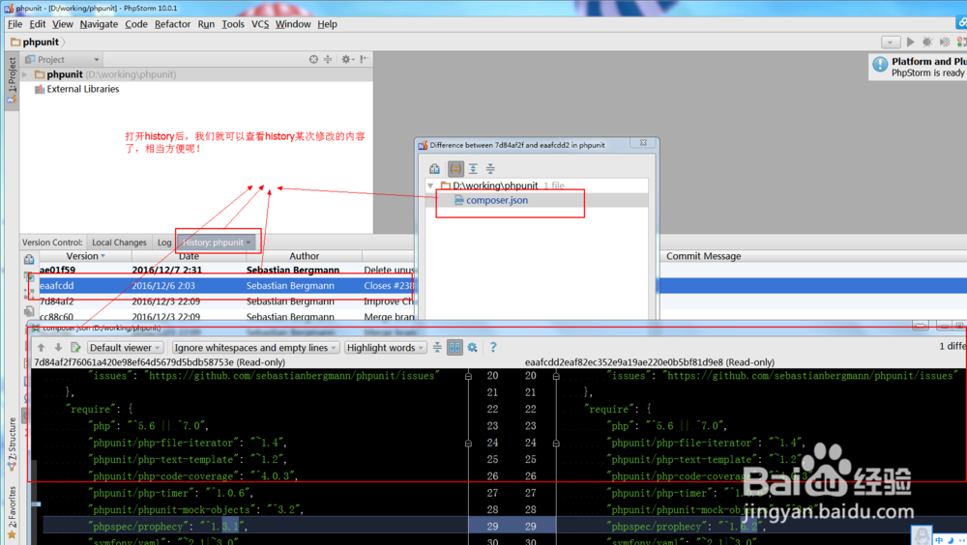967x545 pixels.
Task: Open the Tools menu
Action: 232,24
